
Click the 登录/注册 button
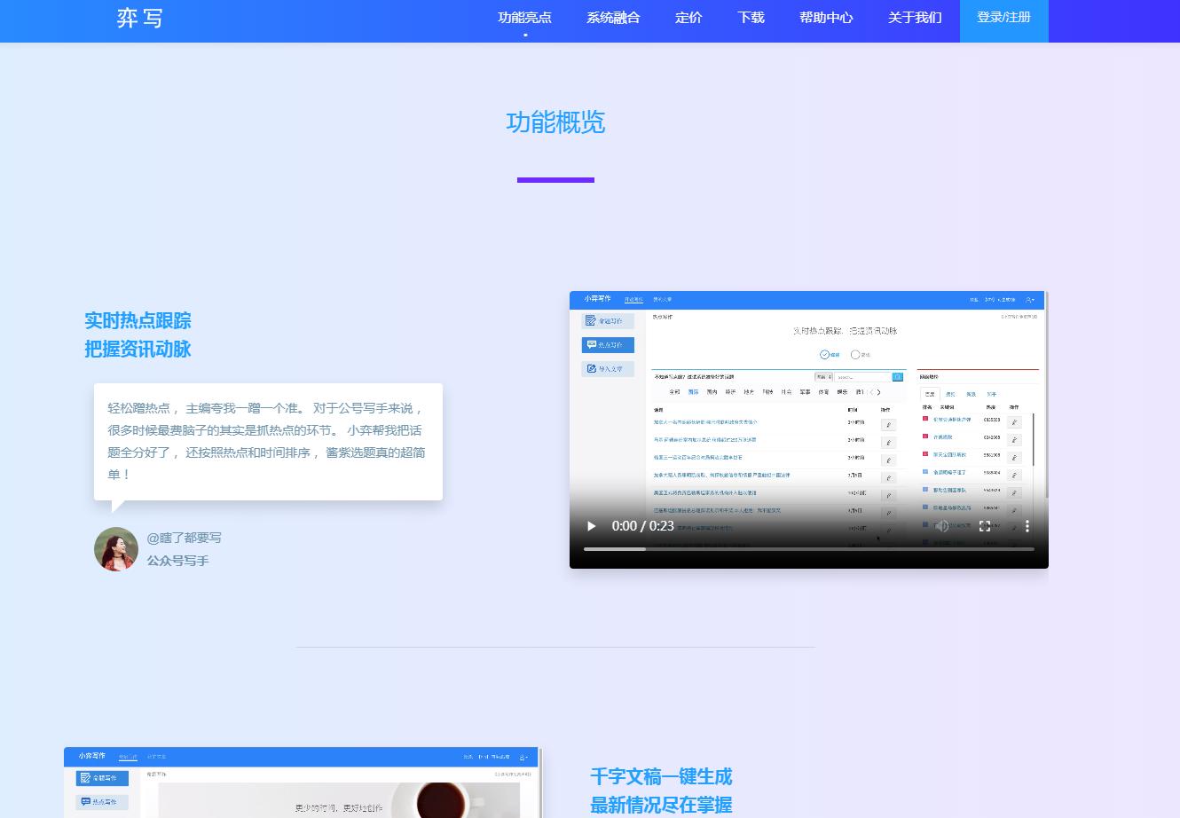tap(1003, 18)
